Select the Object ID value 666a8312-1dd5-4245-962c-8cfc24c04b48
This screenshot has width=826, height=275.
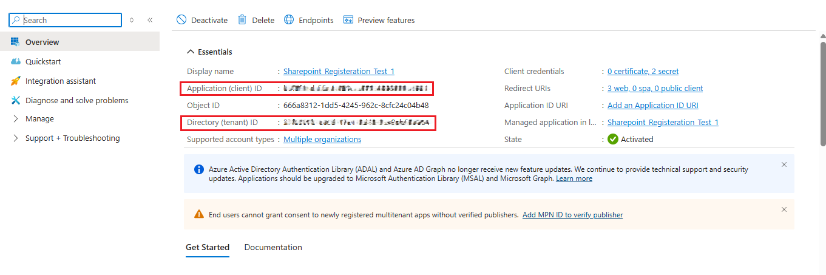pos(356,105)
